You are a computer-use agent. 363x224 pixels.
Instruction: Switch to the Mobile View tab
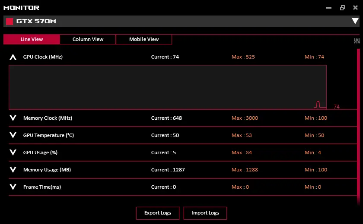(144, 39)
